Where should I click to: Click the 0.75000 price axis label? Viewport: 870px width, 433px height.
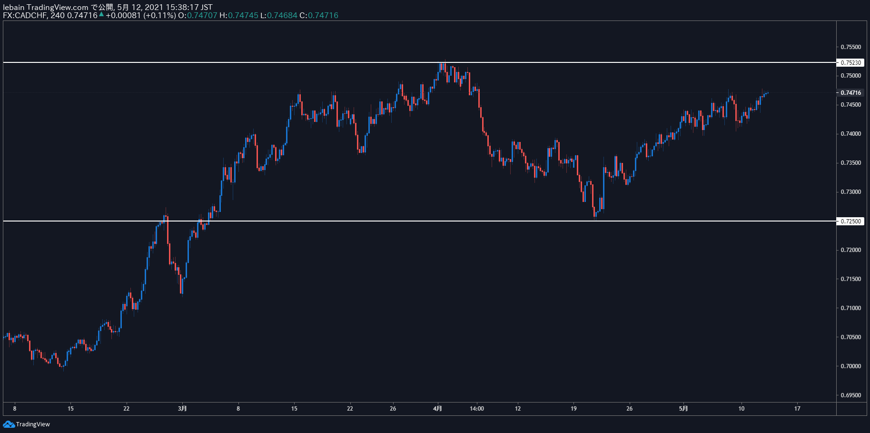850,76
